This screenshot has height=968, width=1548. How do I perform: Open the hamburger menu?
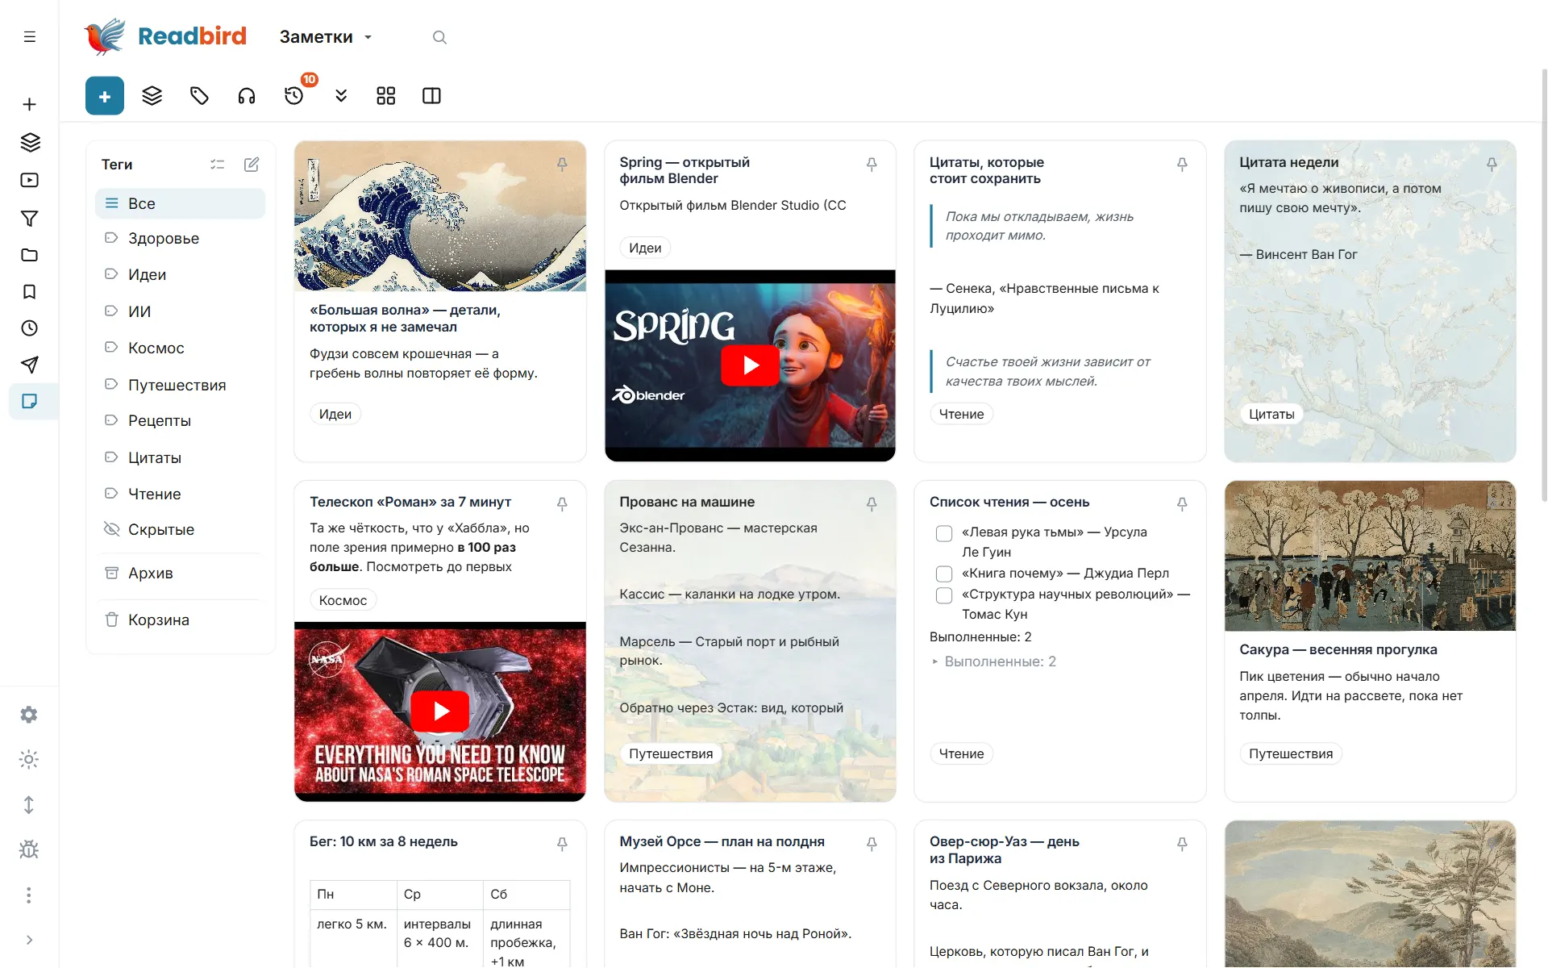(30, 36)
